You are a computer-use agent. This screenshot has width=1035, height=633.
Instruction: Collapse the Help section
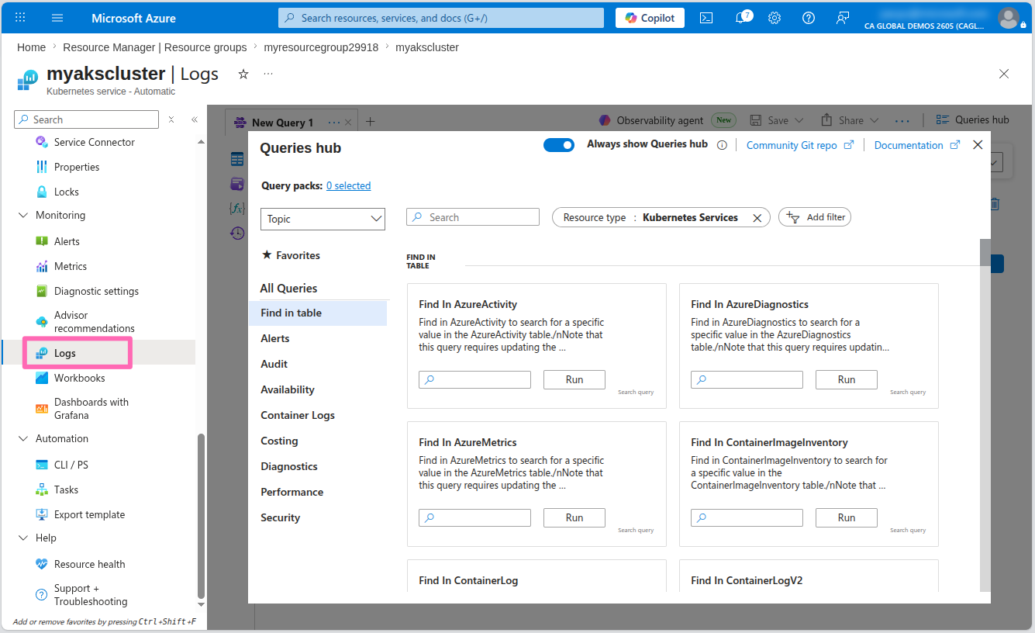pyautogui.click(x=22, y=538)
